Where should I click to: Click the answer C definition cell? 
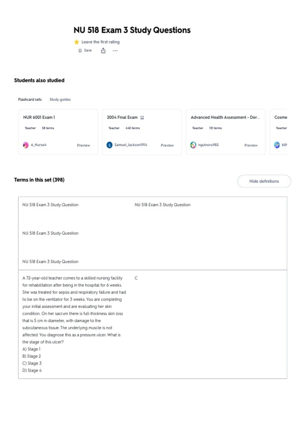136,278
